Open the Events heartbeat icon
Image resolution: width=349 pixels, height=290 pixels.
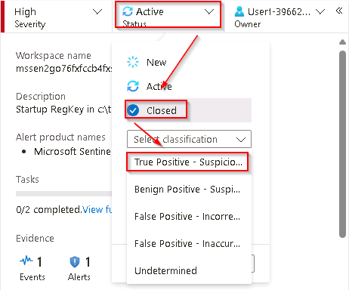(x=26, y=261)
